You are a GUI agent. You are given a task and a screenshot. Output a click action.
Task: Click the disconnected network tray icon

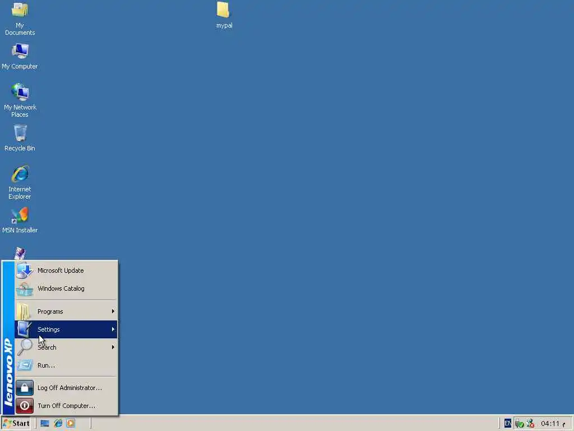click(530, 424)
